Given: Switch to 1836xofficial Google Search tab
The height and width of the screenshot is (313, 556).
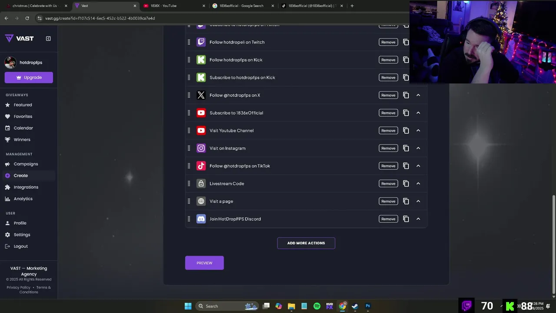Looking at the screenshot, I should point(243,6).
